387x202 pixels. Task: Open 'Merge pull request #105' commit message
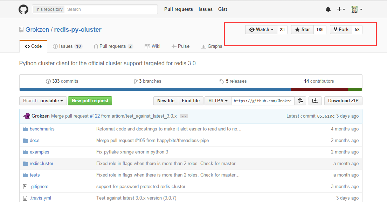153,141
